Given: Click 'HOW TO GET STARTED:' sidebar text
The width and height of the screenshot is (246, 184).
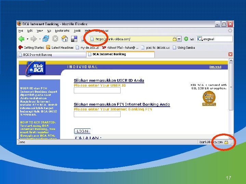Looking at the screenshot, I should point(38,122).
